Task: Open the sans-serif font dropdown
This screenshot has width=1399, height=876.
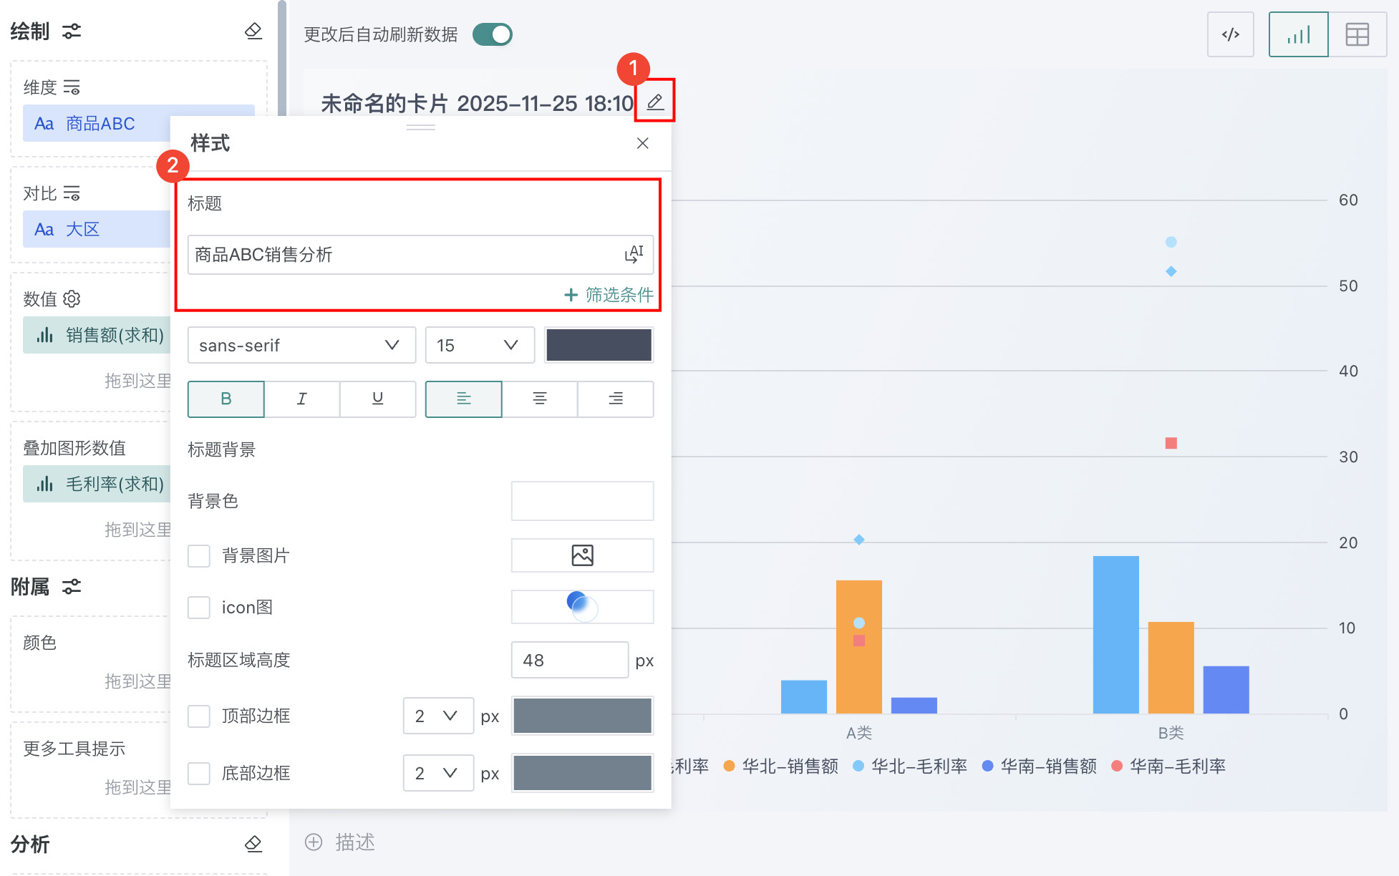Action: tap(301, 345)
